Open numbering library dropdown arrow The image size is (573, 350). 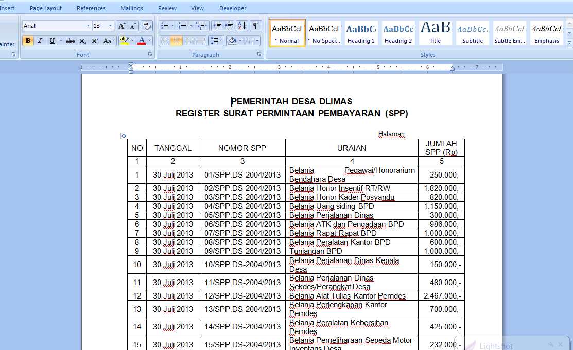(x=190, y=26)
